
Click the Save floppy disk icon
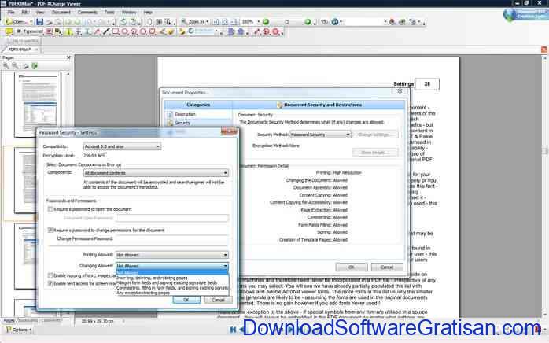pos(39,22)
